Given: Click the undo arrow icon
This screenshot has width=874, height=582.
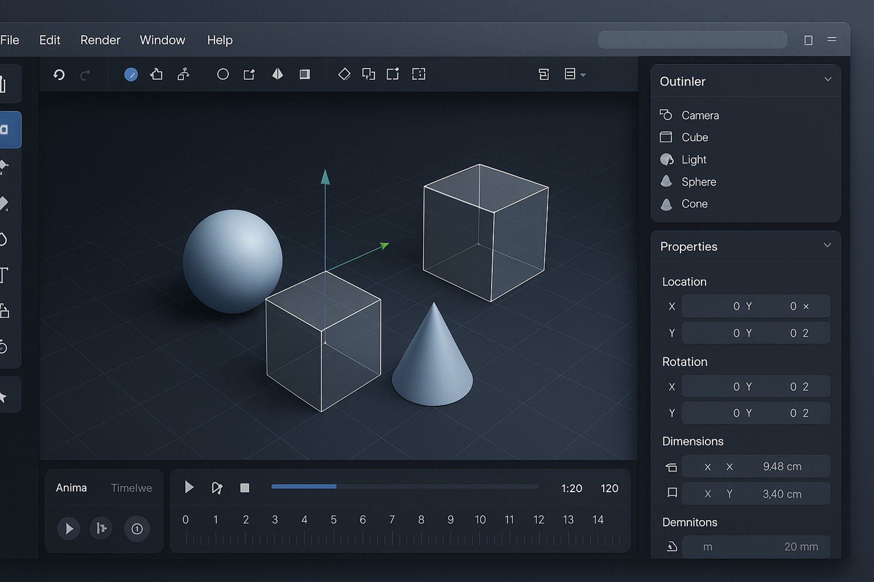Looking at the screenshot, I should point(59,75).
